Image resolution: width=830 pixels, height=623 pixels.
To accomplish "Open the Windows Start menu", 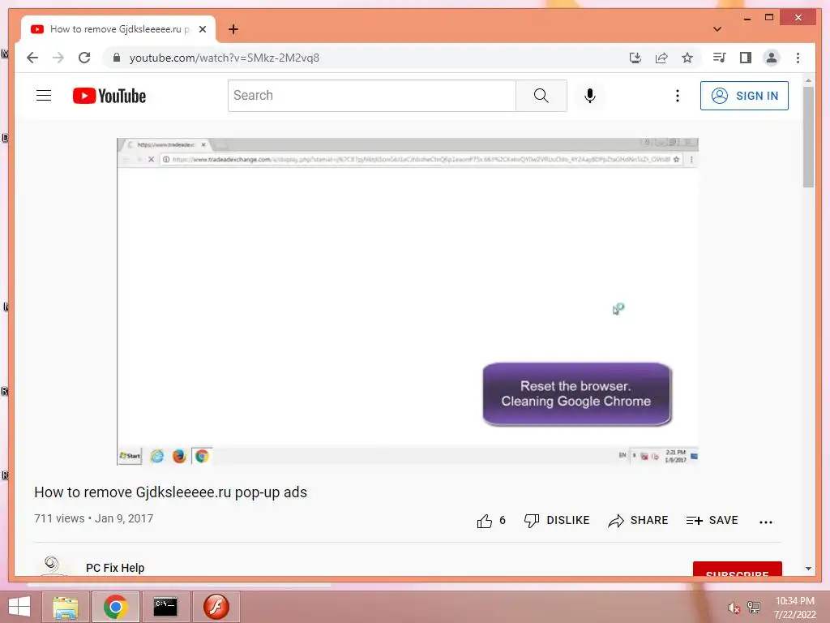I will pos(19,607).
